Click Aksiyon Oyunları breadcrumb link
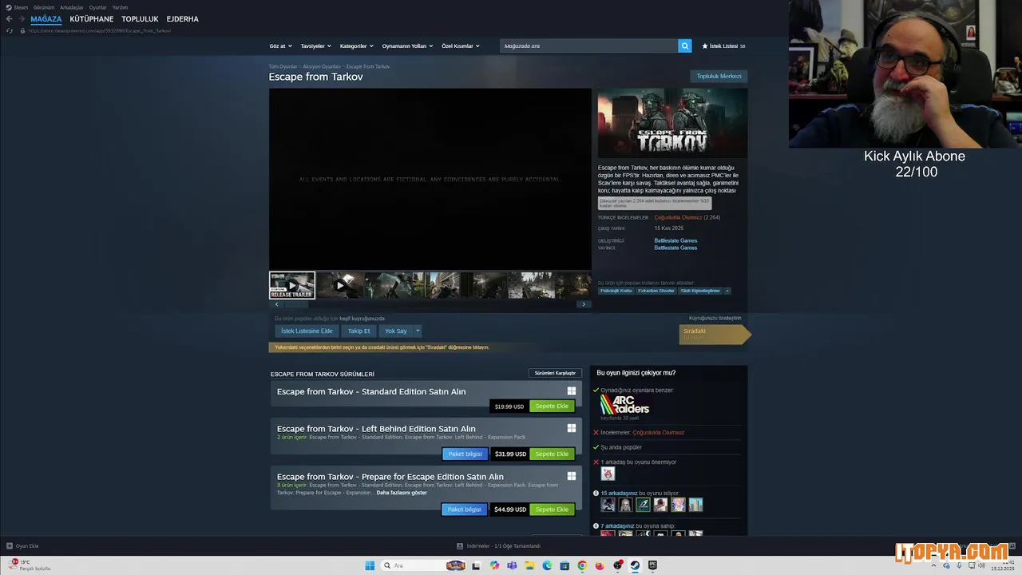Screen dimensions: 1022x575 click(322, 66)
